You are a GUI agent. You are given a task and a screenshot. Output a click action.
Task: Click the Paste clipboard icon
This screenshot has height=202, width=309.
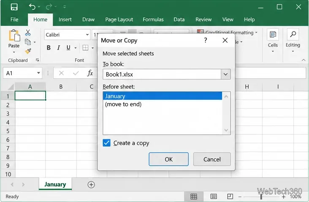click(14, 35)
